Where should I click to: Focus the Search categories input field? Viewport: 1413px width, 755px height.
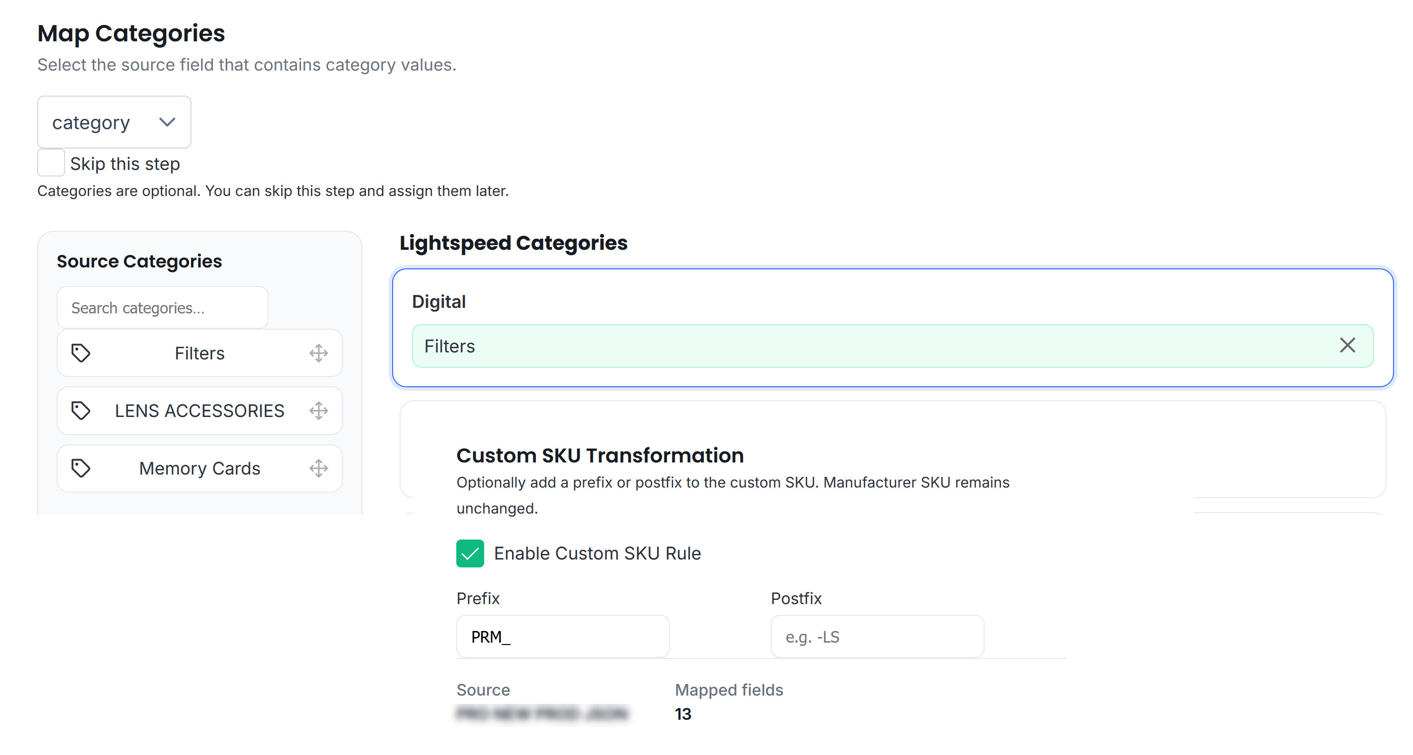[162, 307]
